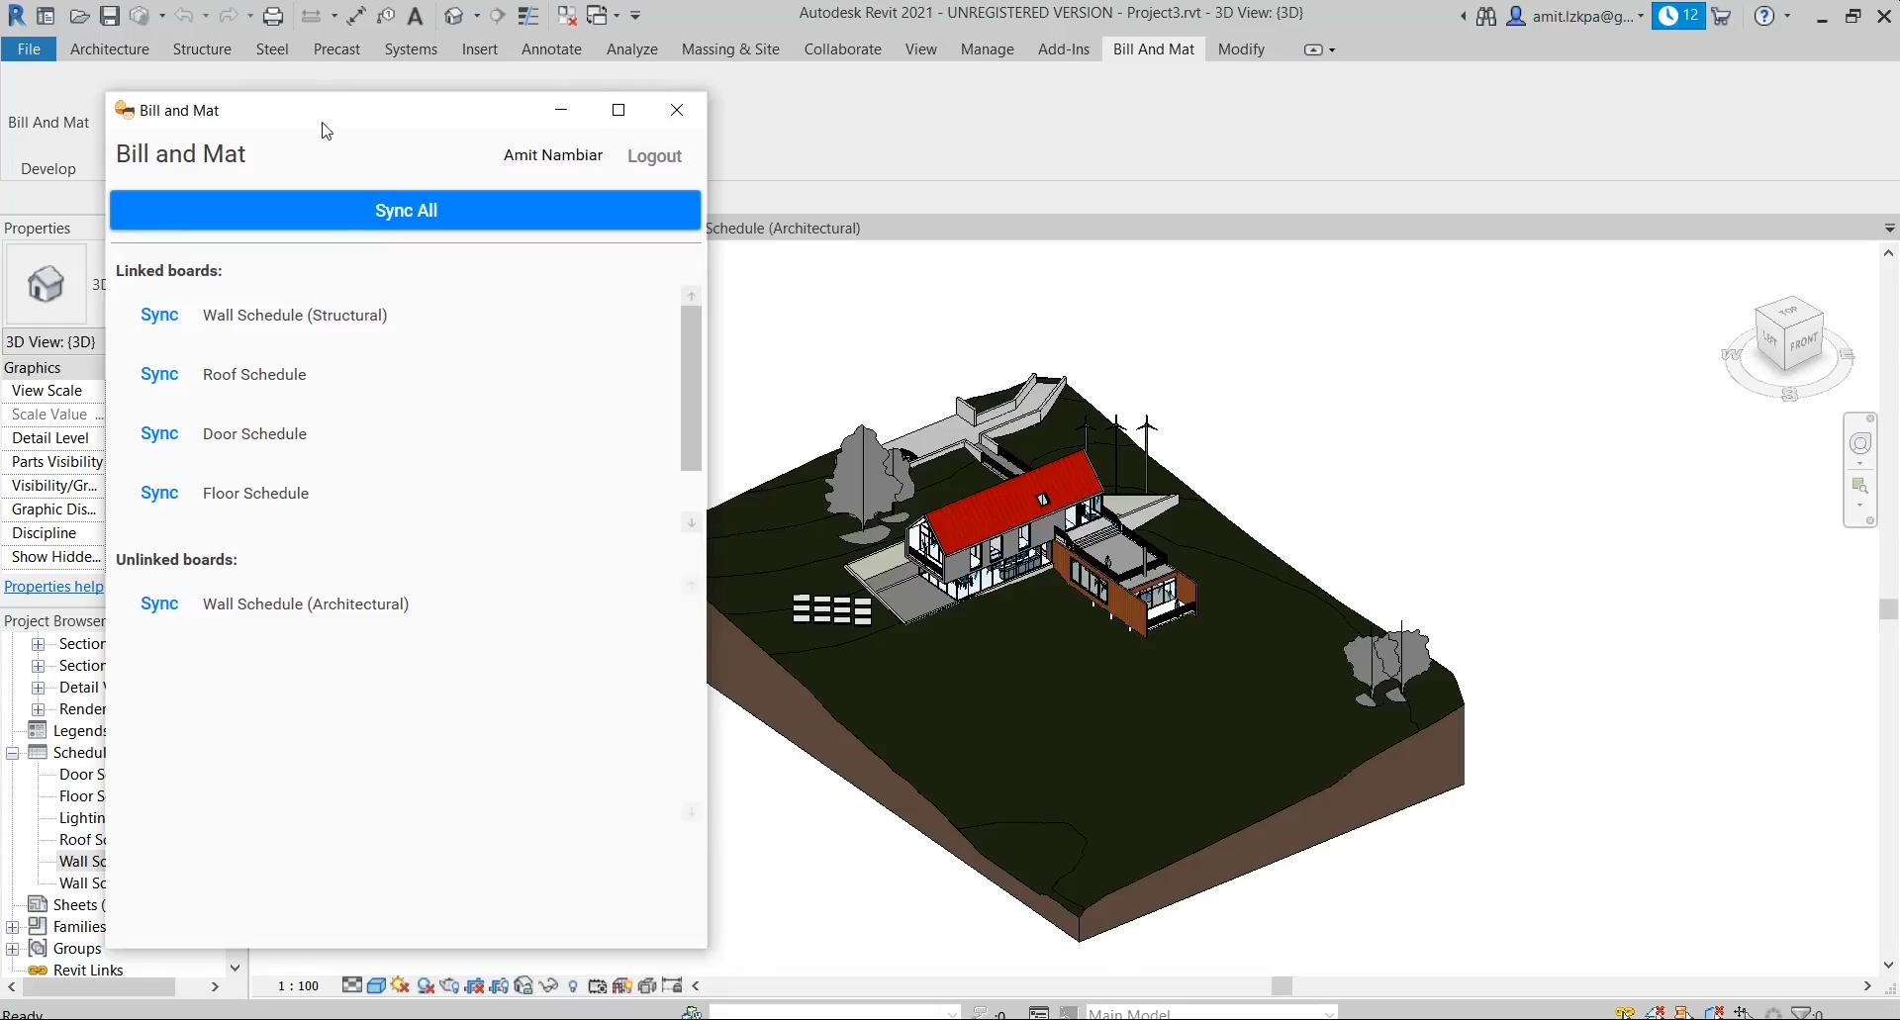Open the Annotate ribbon tab

click(x=551, y=49)
